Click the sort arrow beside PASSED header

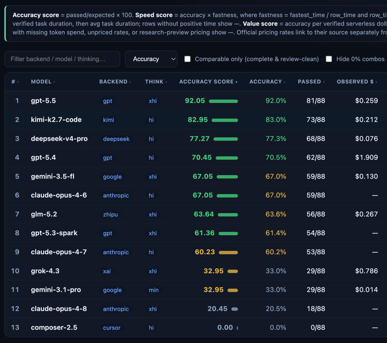324,82
